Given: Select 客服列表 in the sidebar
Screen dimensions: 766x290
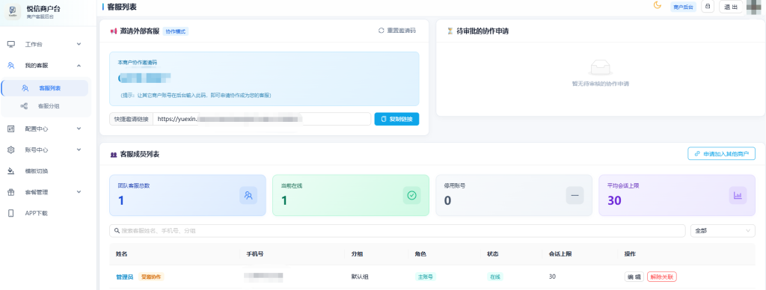Looking at the screenshot, I should [45, 88].
